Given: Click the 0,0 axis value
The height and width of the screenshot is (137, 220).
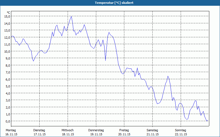Looking at the screenshot, I should [8, 121].
